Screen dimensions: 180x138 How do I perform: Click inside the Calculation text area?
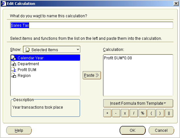138,75
